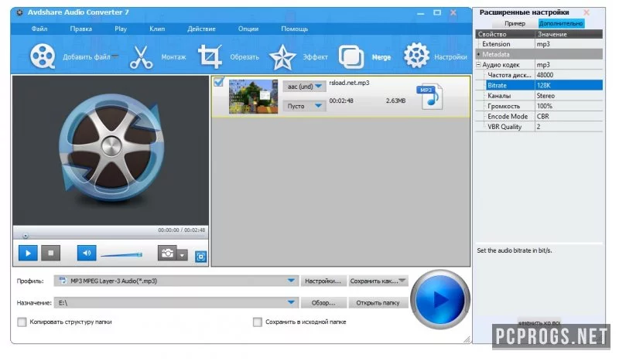Toggle fullscreen preview icon

(x=201, y=257)
